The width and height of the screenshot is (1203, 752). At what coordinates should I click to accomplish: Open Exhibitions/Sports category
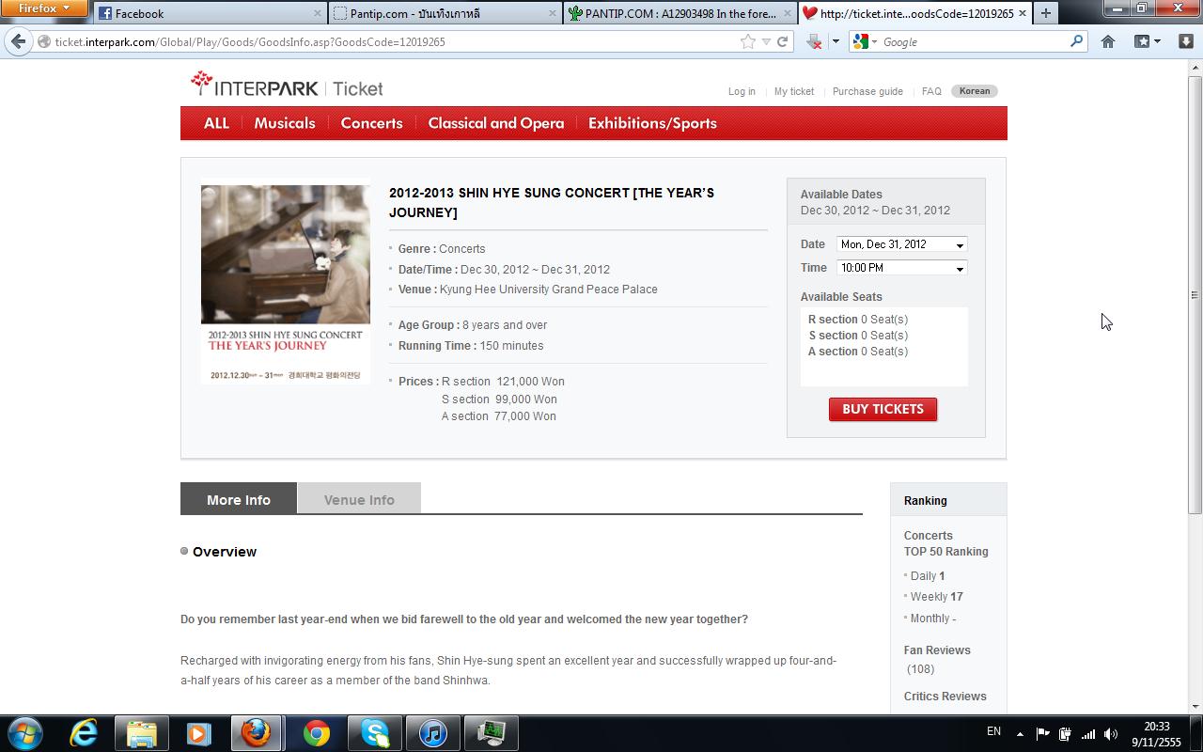tap(652, 123)
